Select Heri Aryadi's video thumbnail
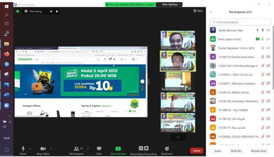The width and height of the screenshot is (274, 157). click(178, 102)
